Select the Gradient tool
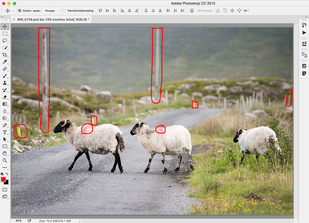 [x=5, y=104]
